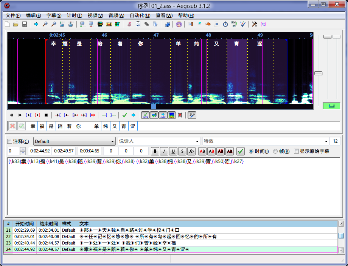Check the 显示原始字幕 checkbox

click(296, 151)
